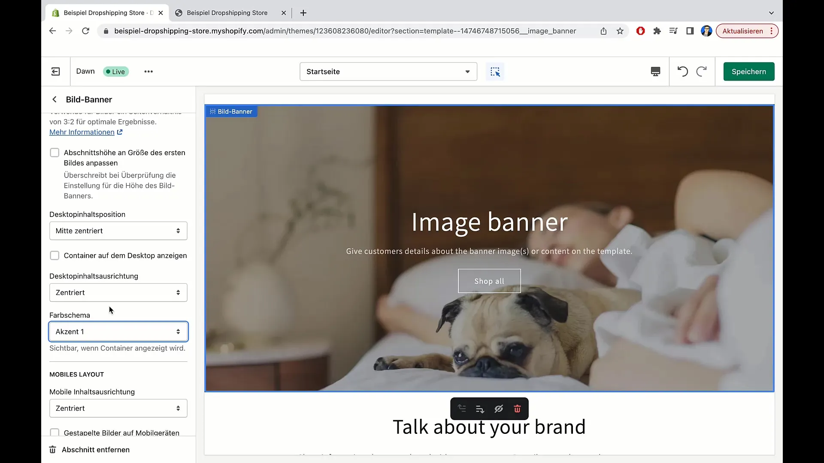Toggle Abschnittshöhe an Größe anpassen checkbox

tap(55, 153)
